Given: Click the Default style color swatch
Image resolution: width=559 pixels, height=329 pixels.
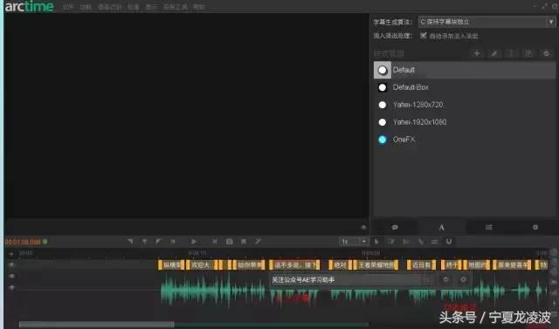Looking at the screenshot, I should [x=383, y=70].
